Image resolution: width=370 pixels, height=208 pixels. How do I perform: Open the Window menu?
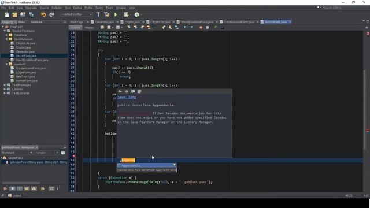click(121, 8)
